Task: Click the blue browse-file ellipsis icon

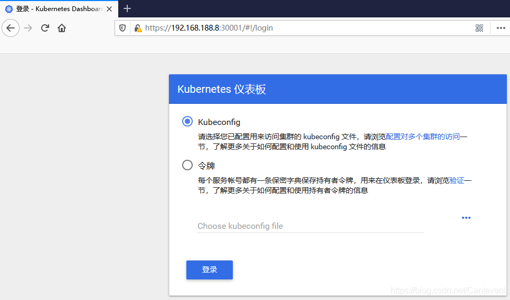Action: point(466,218)
